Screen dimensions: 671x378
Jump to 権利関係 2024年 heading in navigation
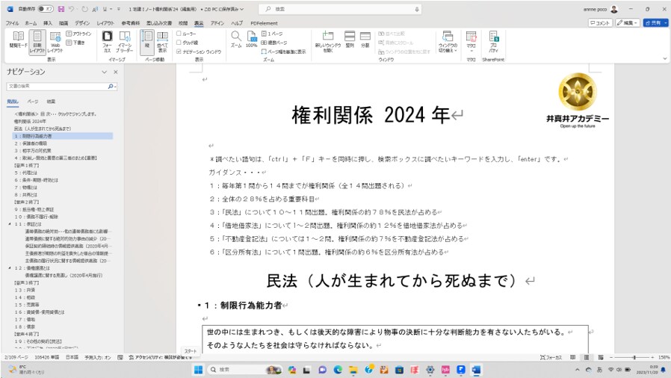click(30, 122)
